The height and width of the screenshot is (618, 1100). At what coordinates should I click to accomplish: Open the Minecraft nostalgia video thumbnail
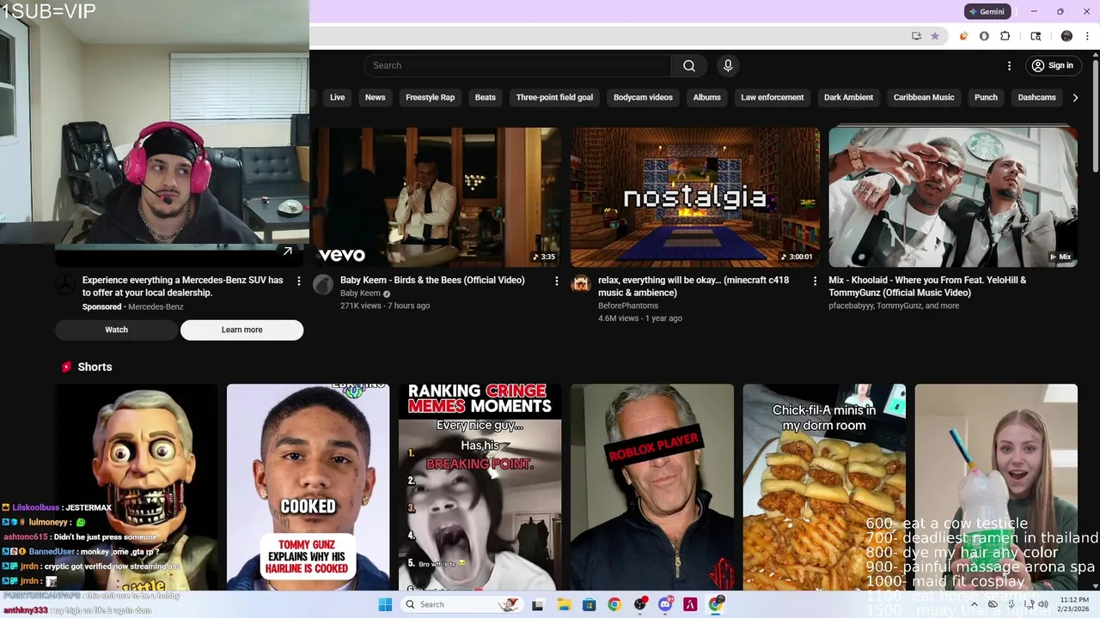(694, 197)
